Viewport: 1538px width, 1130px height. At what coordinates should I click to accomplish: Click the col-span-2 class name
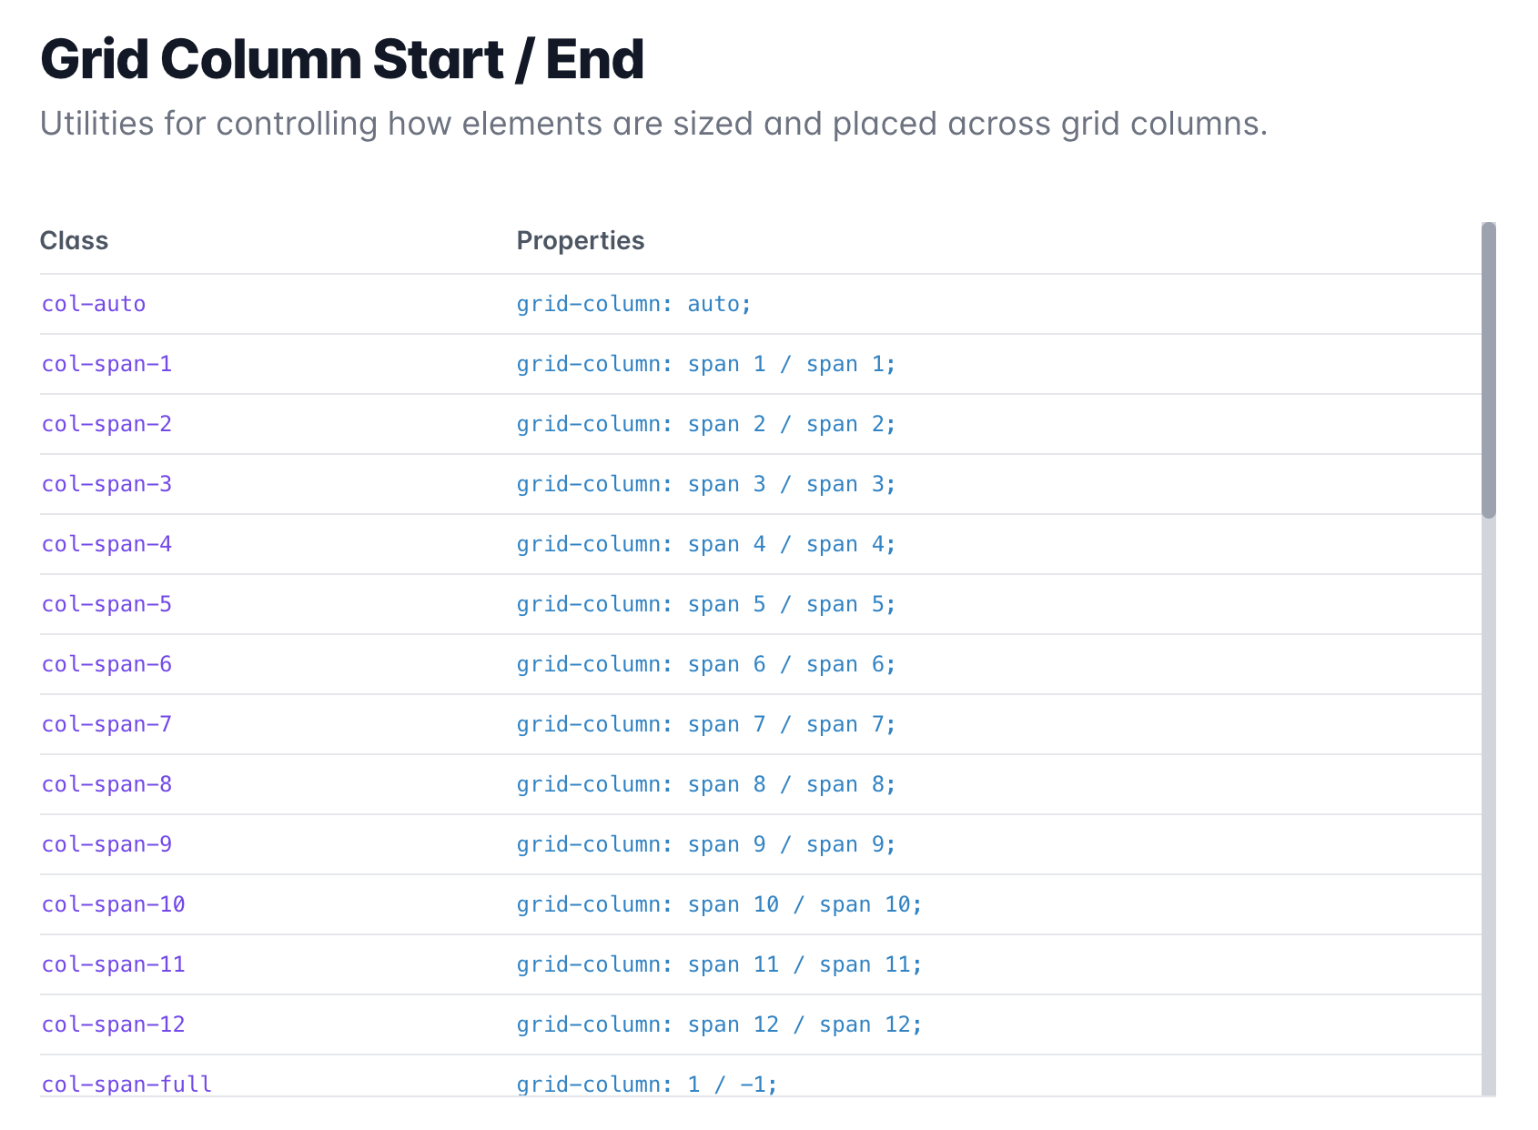(106, 424)
